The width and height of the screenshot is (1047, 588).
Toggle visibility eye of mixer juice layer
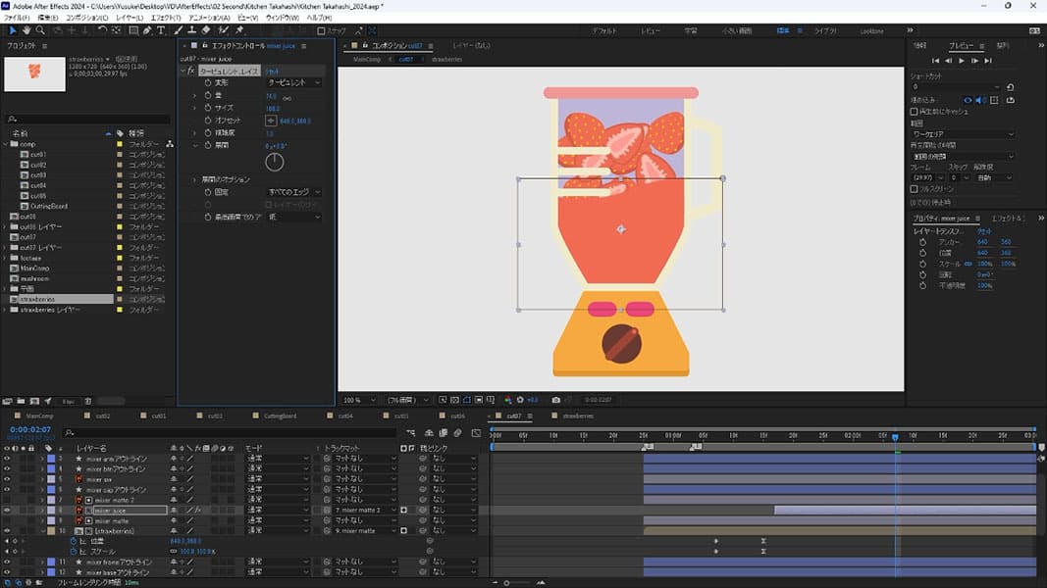(7, 511)
